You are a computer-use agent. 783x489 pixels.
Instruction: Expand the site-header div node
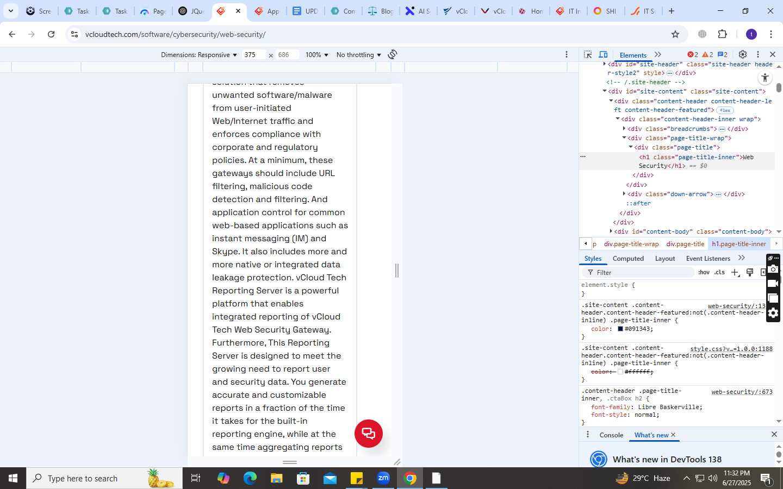coord(605,64)
